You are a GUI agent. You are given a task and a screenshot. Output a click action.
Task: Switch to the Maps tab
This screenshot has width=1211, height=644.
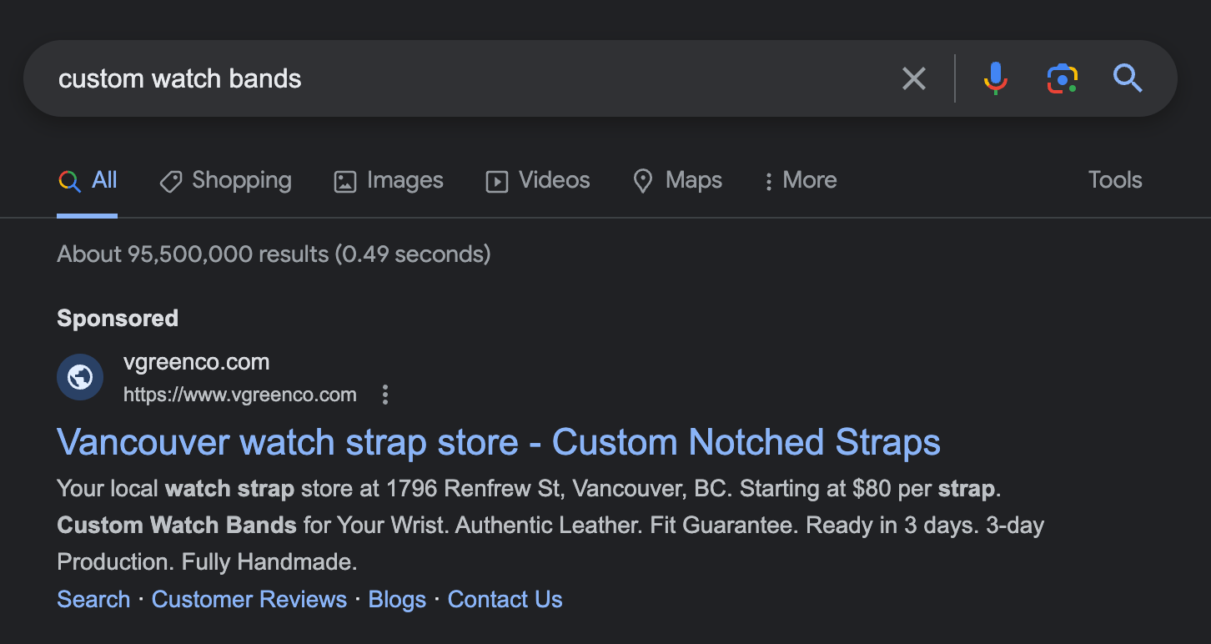point(677,180)
